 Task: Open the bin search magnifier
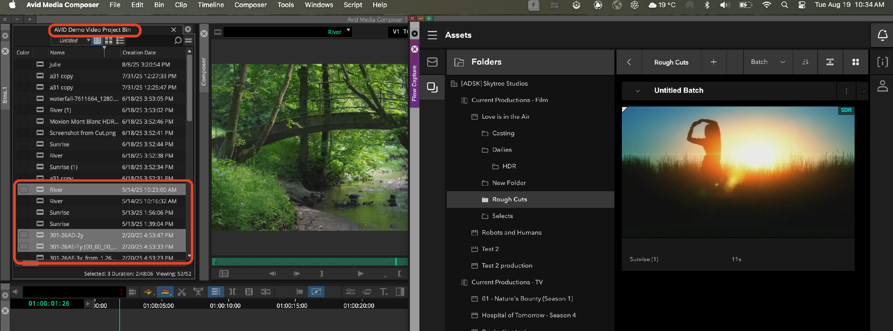coord(178,40)
